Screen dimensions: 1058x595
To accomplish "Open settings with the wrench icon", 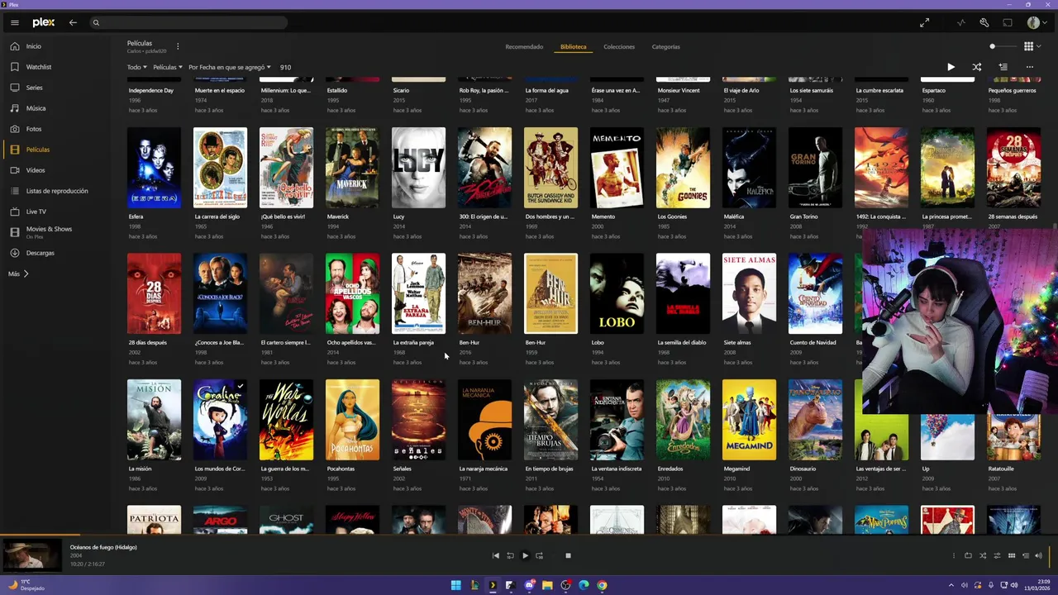I will (984, 23).
